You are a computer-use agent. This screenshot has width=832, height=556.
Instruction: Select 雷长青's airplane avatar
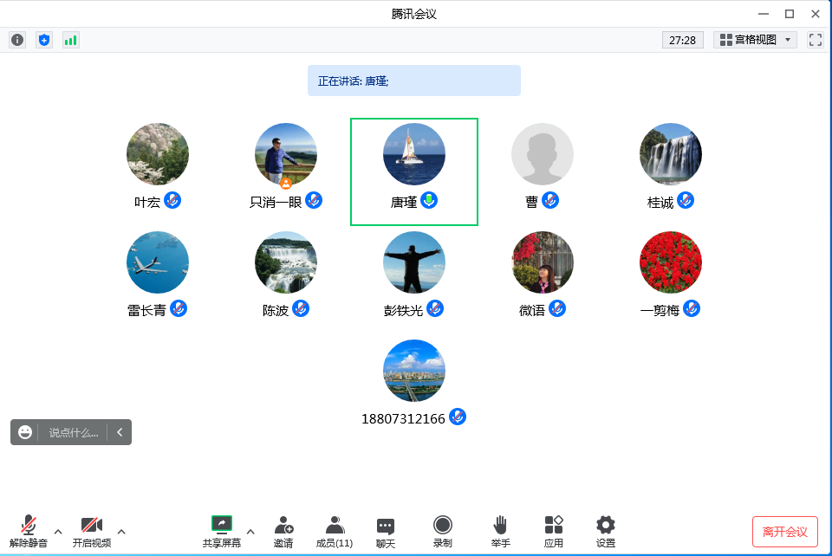coord(158,262)
